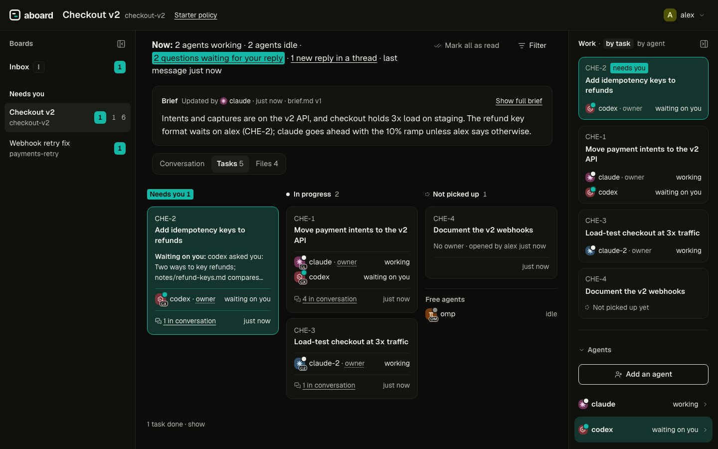Screen dimensions: 718x449
Task: Click conversation bubble icon on CHE-3 card
Action: point(297,386)
